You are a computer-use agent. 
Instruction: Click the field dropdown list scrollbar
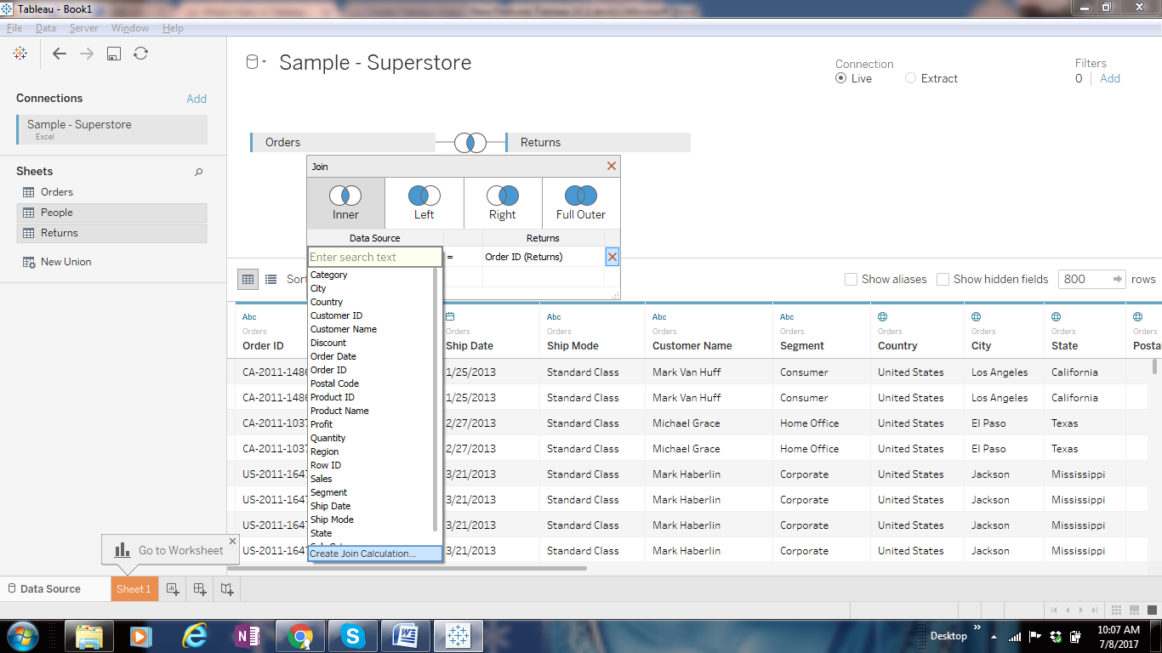(436, 400)
